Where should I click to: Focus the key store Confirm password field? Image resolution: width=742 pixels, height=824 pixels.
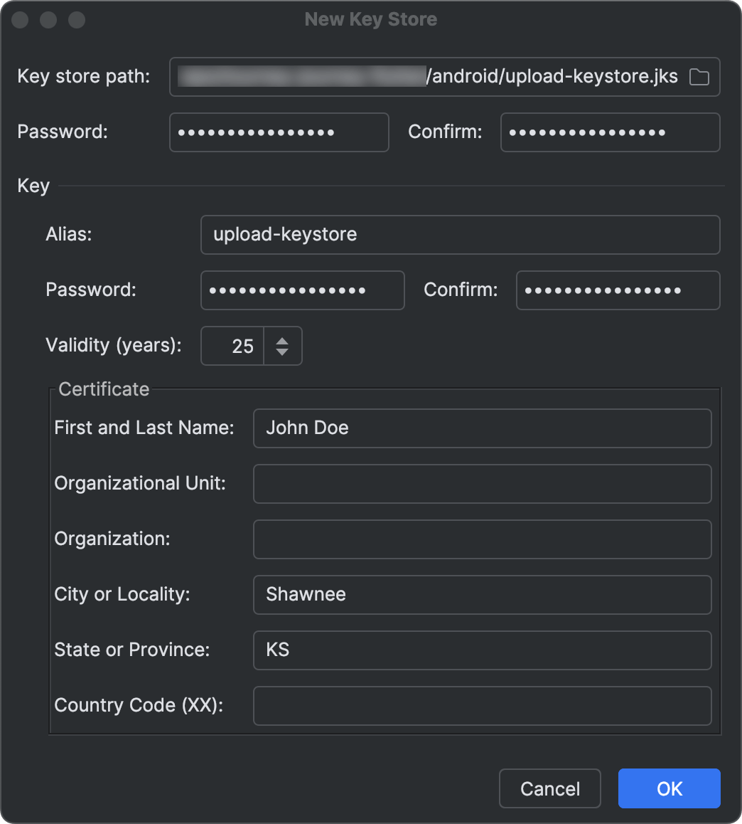point(611,132)
